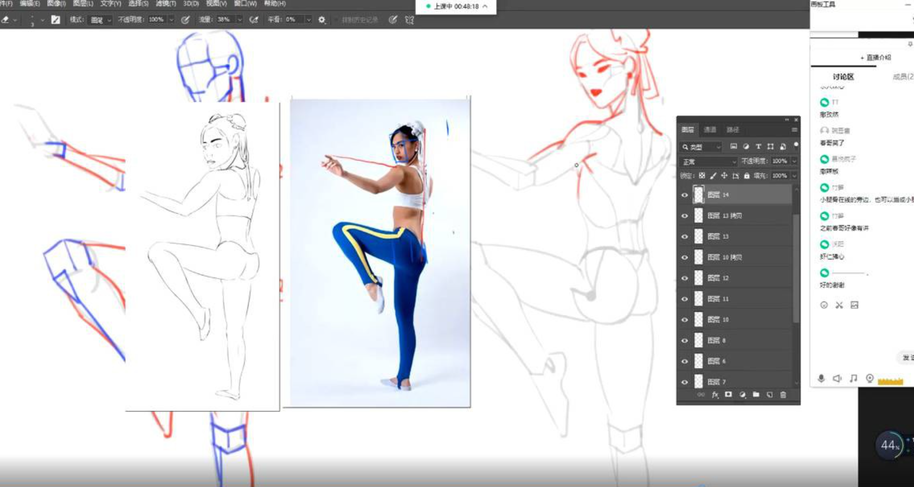Open brush preset picker dropdown arrow
Viewport: 914px width, 487px height.
(42, 20)
